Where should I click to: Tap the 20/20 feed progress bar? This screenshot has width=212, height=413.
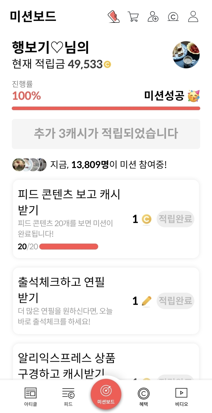click(69, 246)
